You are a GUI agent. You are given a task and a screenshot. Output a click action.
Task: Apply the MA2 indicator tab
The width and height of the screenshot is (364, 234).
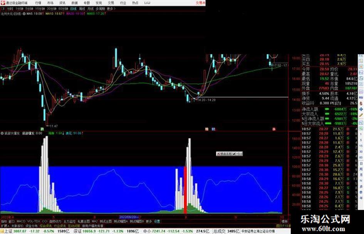point(95,221)
